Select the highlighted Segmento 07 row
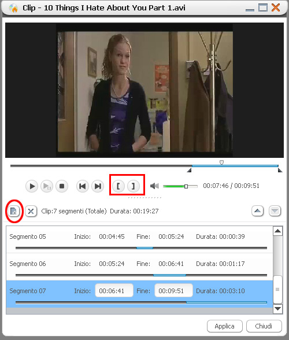The height and width of the screenshot is (340, 289). (x=139, y=294)
